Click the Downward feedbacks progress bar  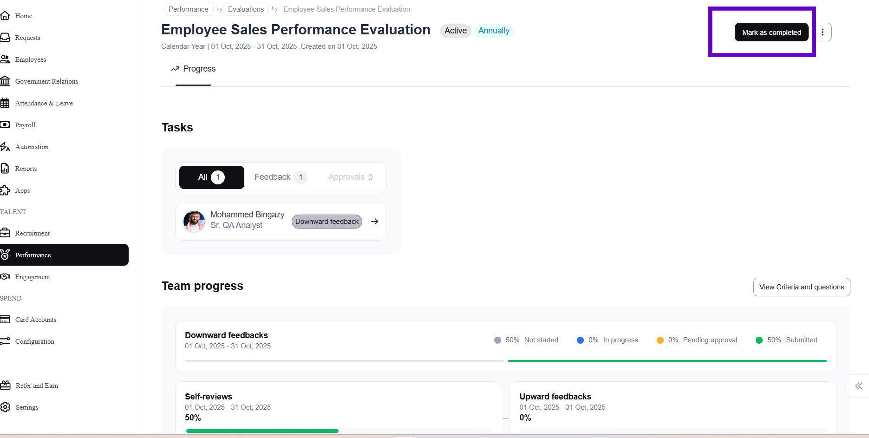tap(505, 361)
